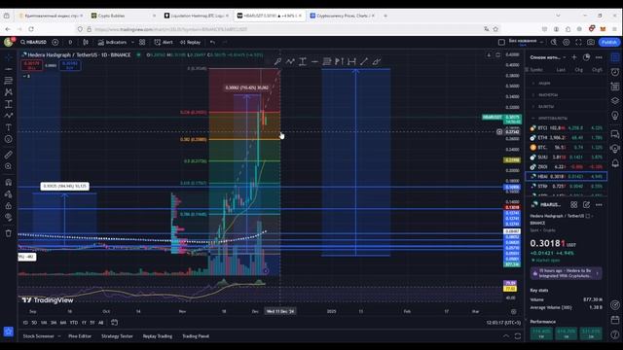Hide all drawings with the eye icon
This screenshot has width=623, height=350.
tap(9, 217)
